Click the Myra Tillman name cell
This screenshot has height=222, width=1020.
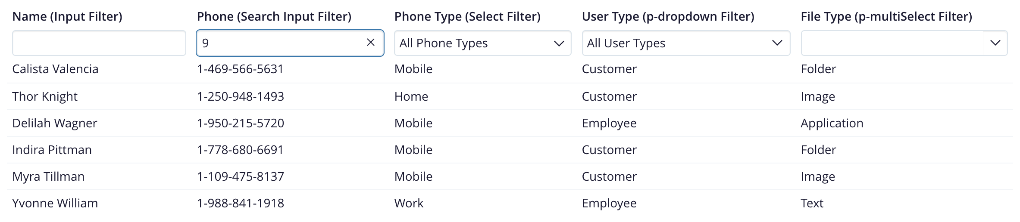click(x=48, y=177)
